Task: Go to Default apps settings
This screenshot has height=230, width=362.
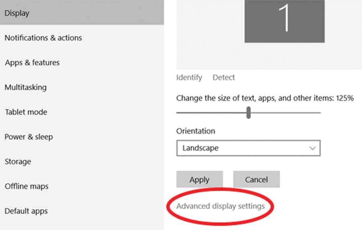Action: (26, 211)
